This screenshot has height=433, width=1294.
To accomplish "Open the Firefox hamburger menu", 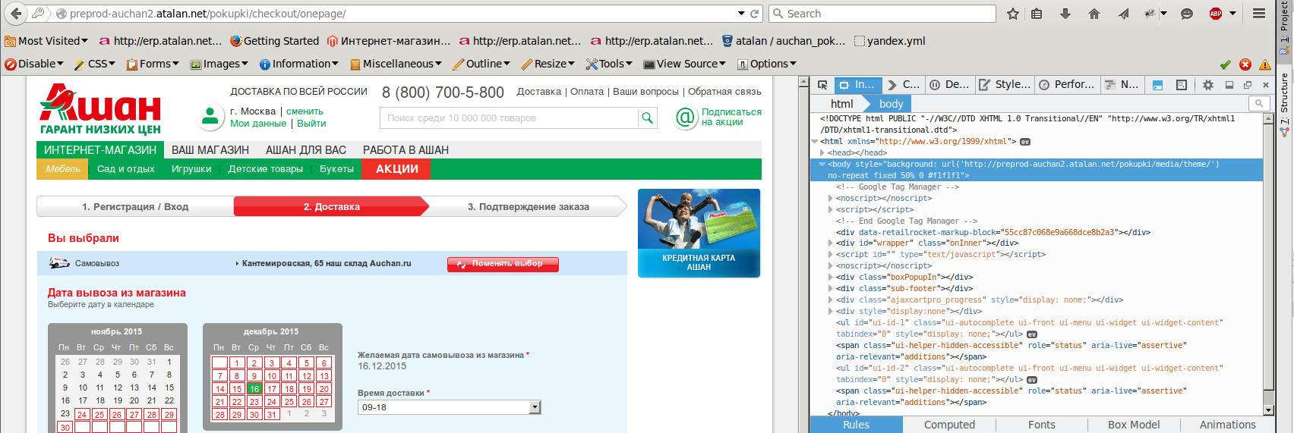I will (1259, 14).
